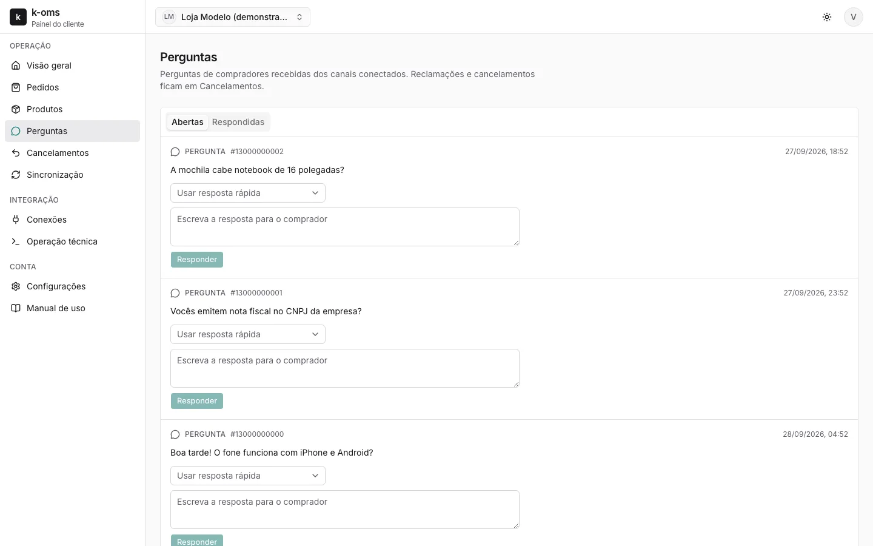Go to Pedidos via its bag icon

coord(16,87)
